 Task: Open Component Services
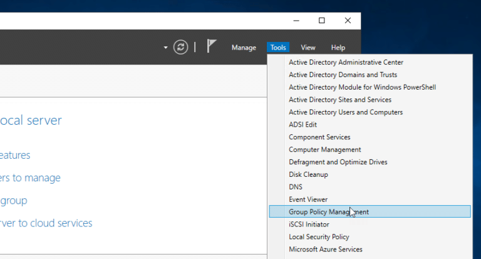pos(319,137)
